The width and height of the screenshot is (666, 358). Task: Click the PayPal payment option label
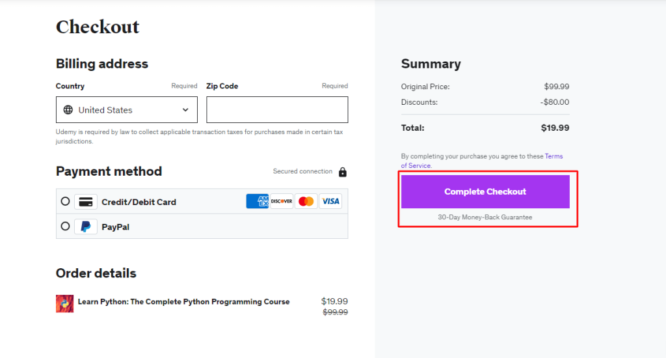[x=115, y=227]
